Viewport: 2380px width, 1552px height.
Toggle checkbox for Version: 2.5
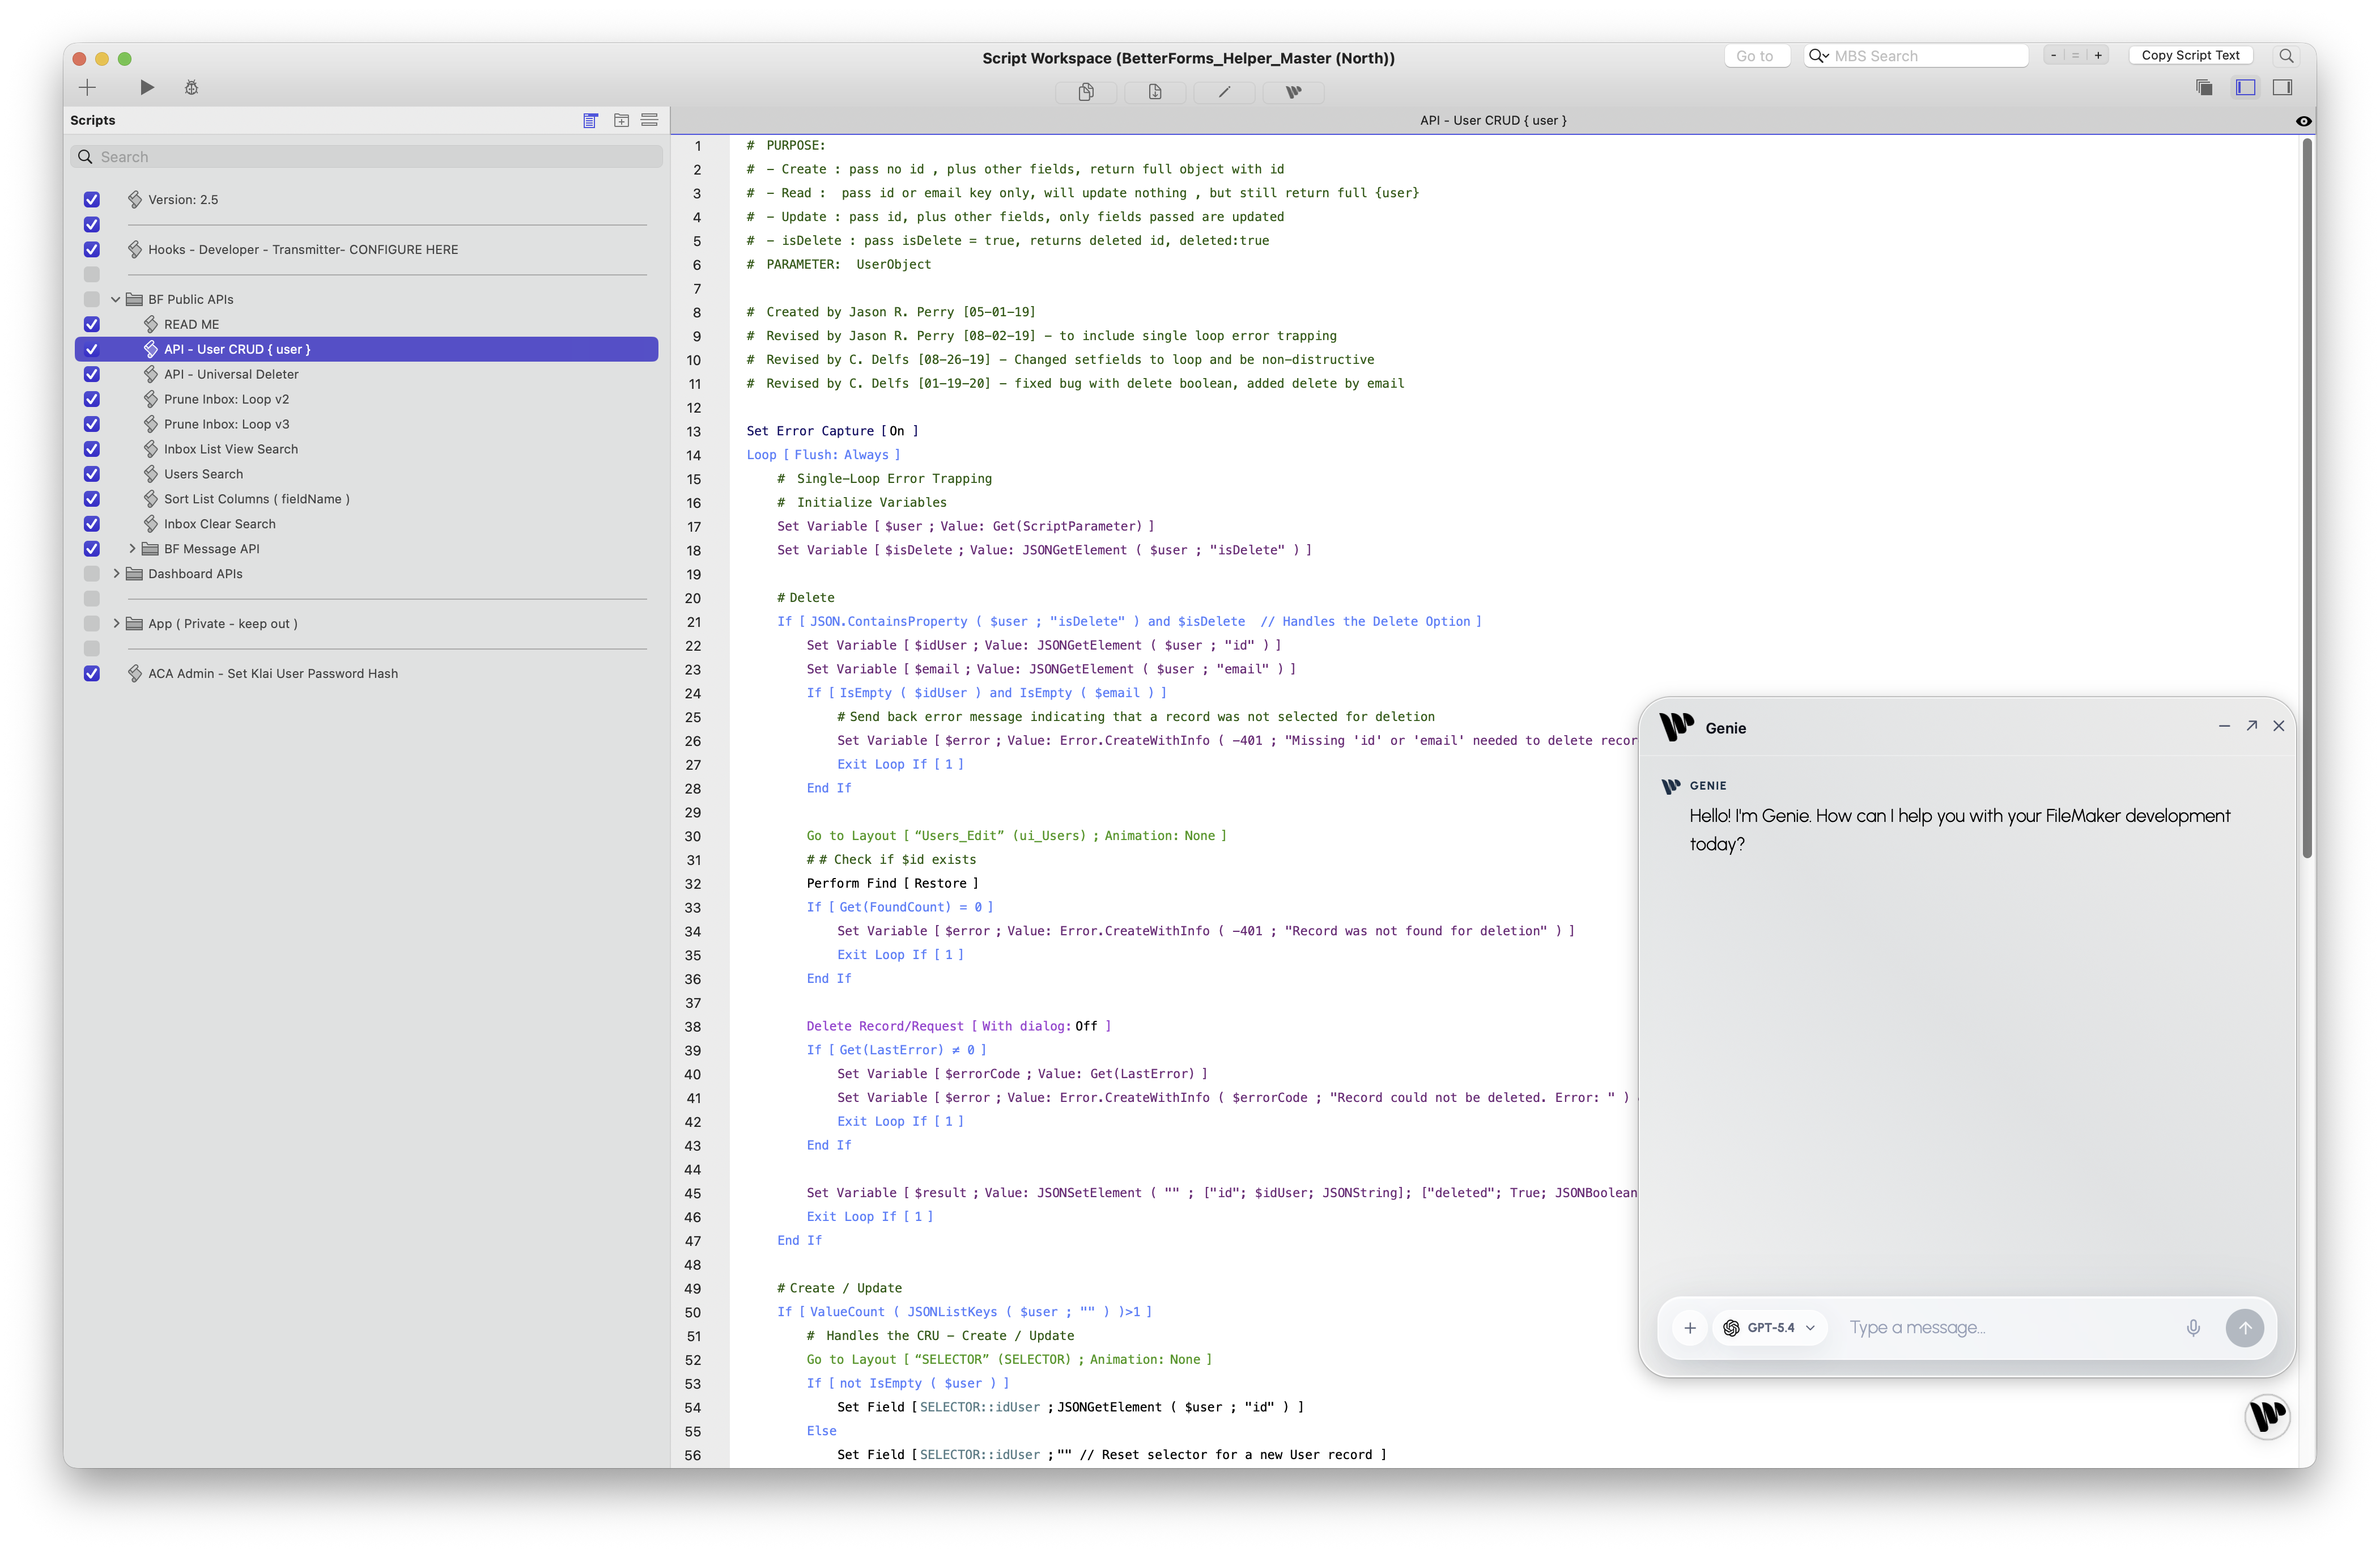pos(92,200)
